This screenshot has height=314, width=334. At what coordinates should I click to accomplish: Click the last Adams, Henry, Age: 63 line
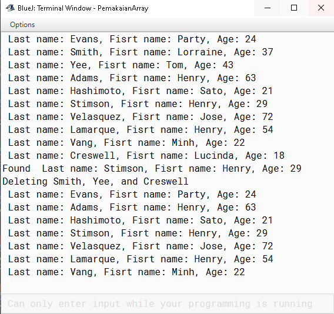click(132, 207)
